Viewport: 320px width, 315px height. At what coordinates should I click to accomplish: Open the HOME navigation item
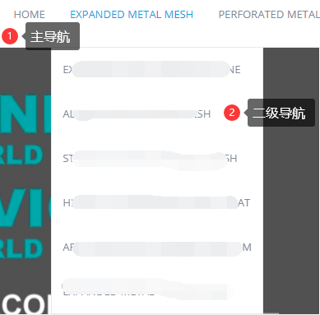[x=30, y=15]
